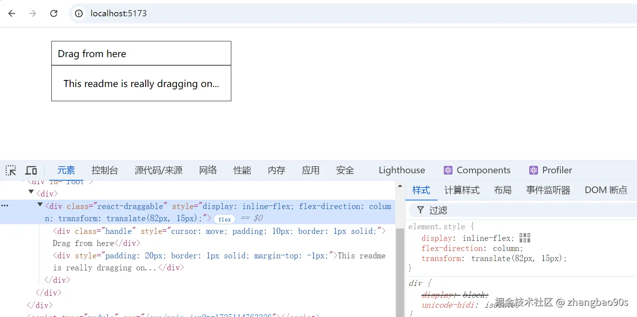Open the 源代码/来源 tab
Screen dimensions: 637x317
tap(158, 170)
